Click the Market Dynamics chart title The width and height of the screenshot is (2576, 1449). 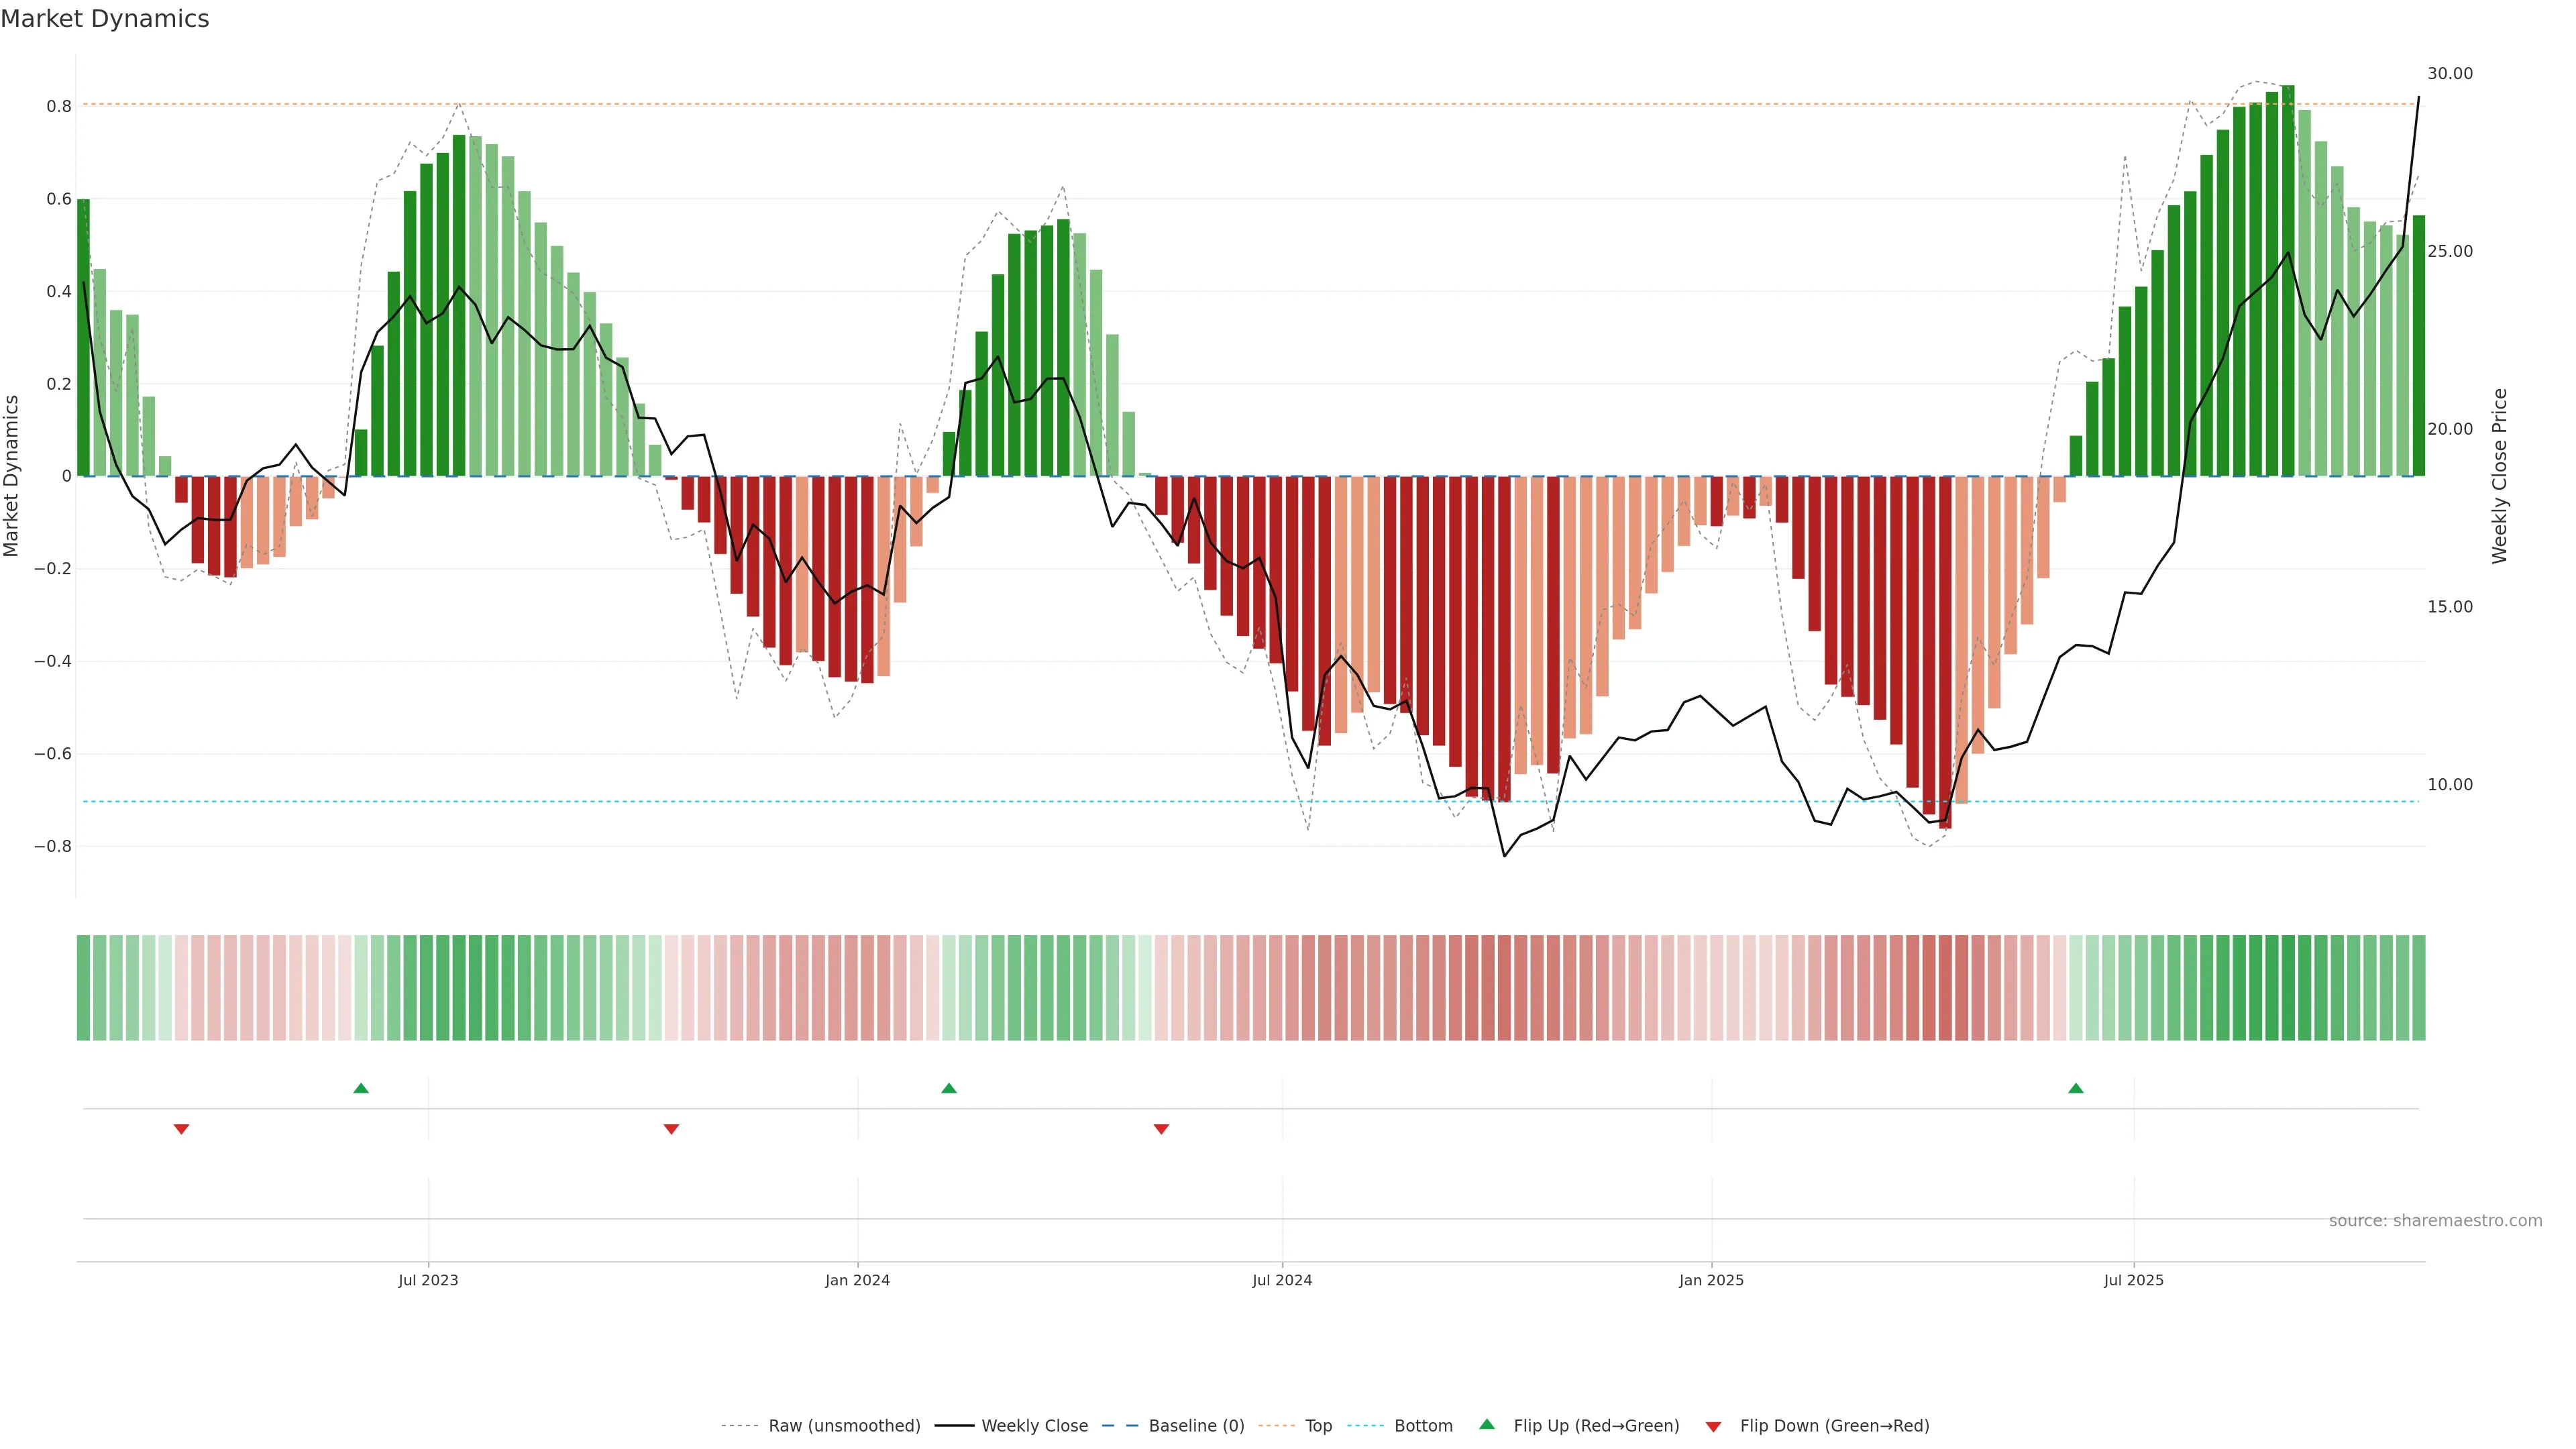[x=105, y=19]
